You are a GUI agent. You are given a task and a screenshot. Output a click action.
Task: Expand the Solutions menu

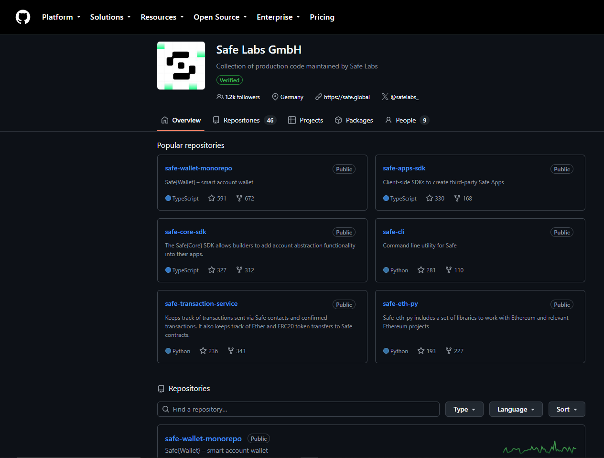click(110, 17)
